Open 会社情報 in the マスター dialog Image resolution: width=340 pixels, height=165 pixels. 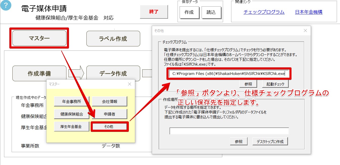click(110, 101)
